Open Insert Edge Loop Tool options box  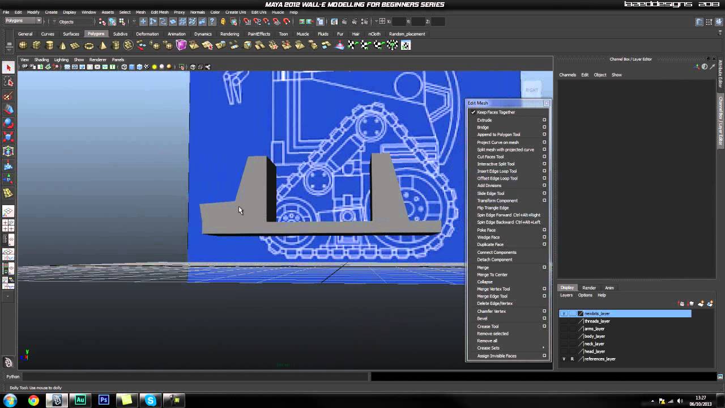tap(544, 171)
